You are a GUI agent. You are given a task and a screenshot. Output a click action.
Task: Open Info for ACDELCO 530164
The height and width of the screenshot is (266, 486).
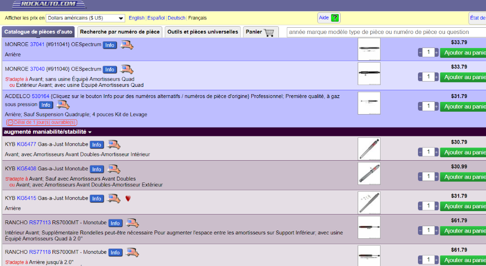coord(46,105)
